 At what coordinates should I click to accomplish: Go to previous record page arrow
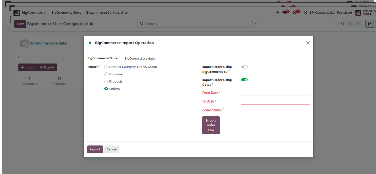pyautogui.click(x=350, y=24)
